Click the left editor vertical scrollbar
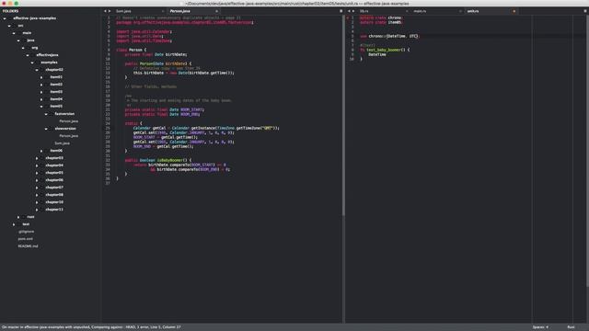The width and height of the screenshot is (589, 331). 343,116
